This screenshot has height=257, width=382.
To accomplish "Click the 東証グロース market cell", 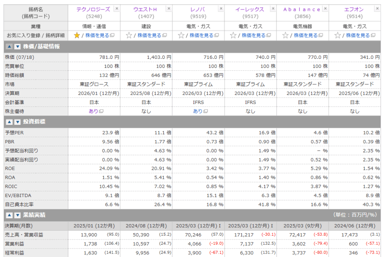I will coord(94,85).
